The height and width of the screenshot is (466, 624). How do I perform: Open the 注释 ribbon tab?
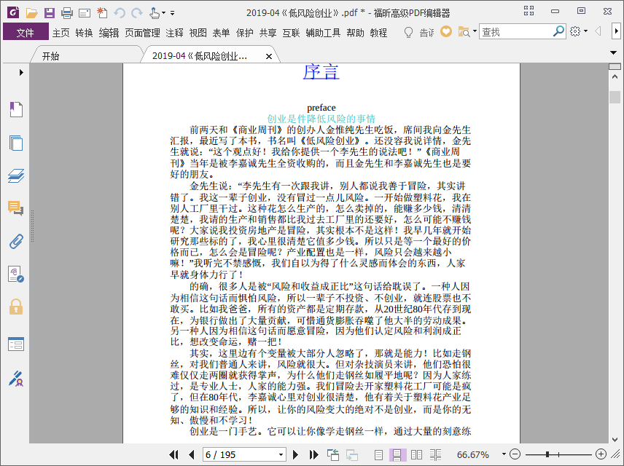point(174,33)
